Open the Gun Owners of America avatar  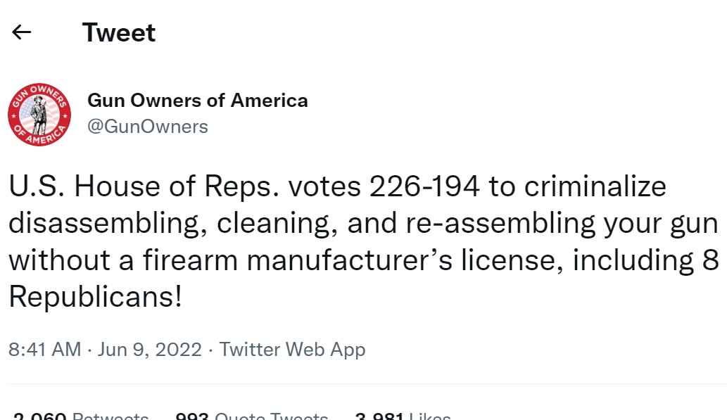coord(39,115)
